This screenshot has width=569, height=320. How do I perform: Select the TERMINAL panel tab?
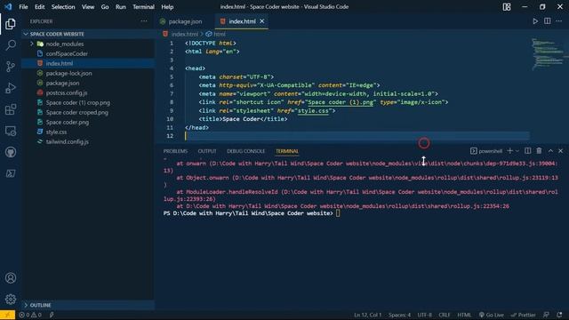[x=287, y=151]
